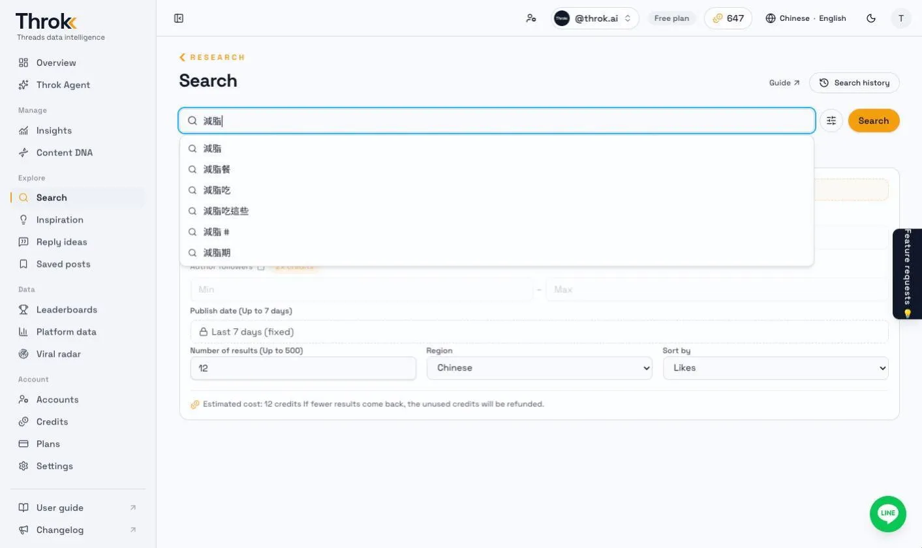Switch language via Chinese · English
922x548 pixels.
pos(806,18)
